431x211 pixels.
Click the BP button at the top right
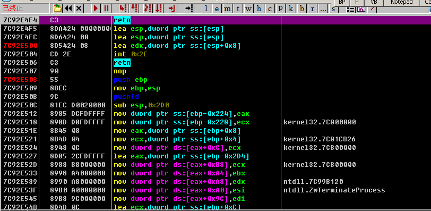(x=342, y=3)
